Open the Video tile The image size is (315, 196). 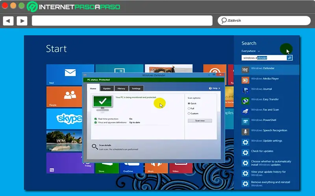coord(181,168)
